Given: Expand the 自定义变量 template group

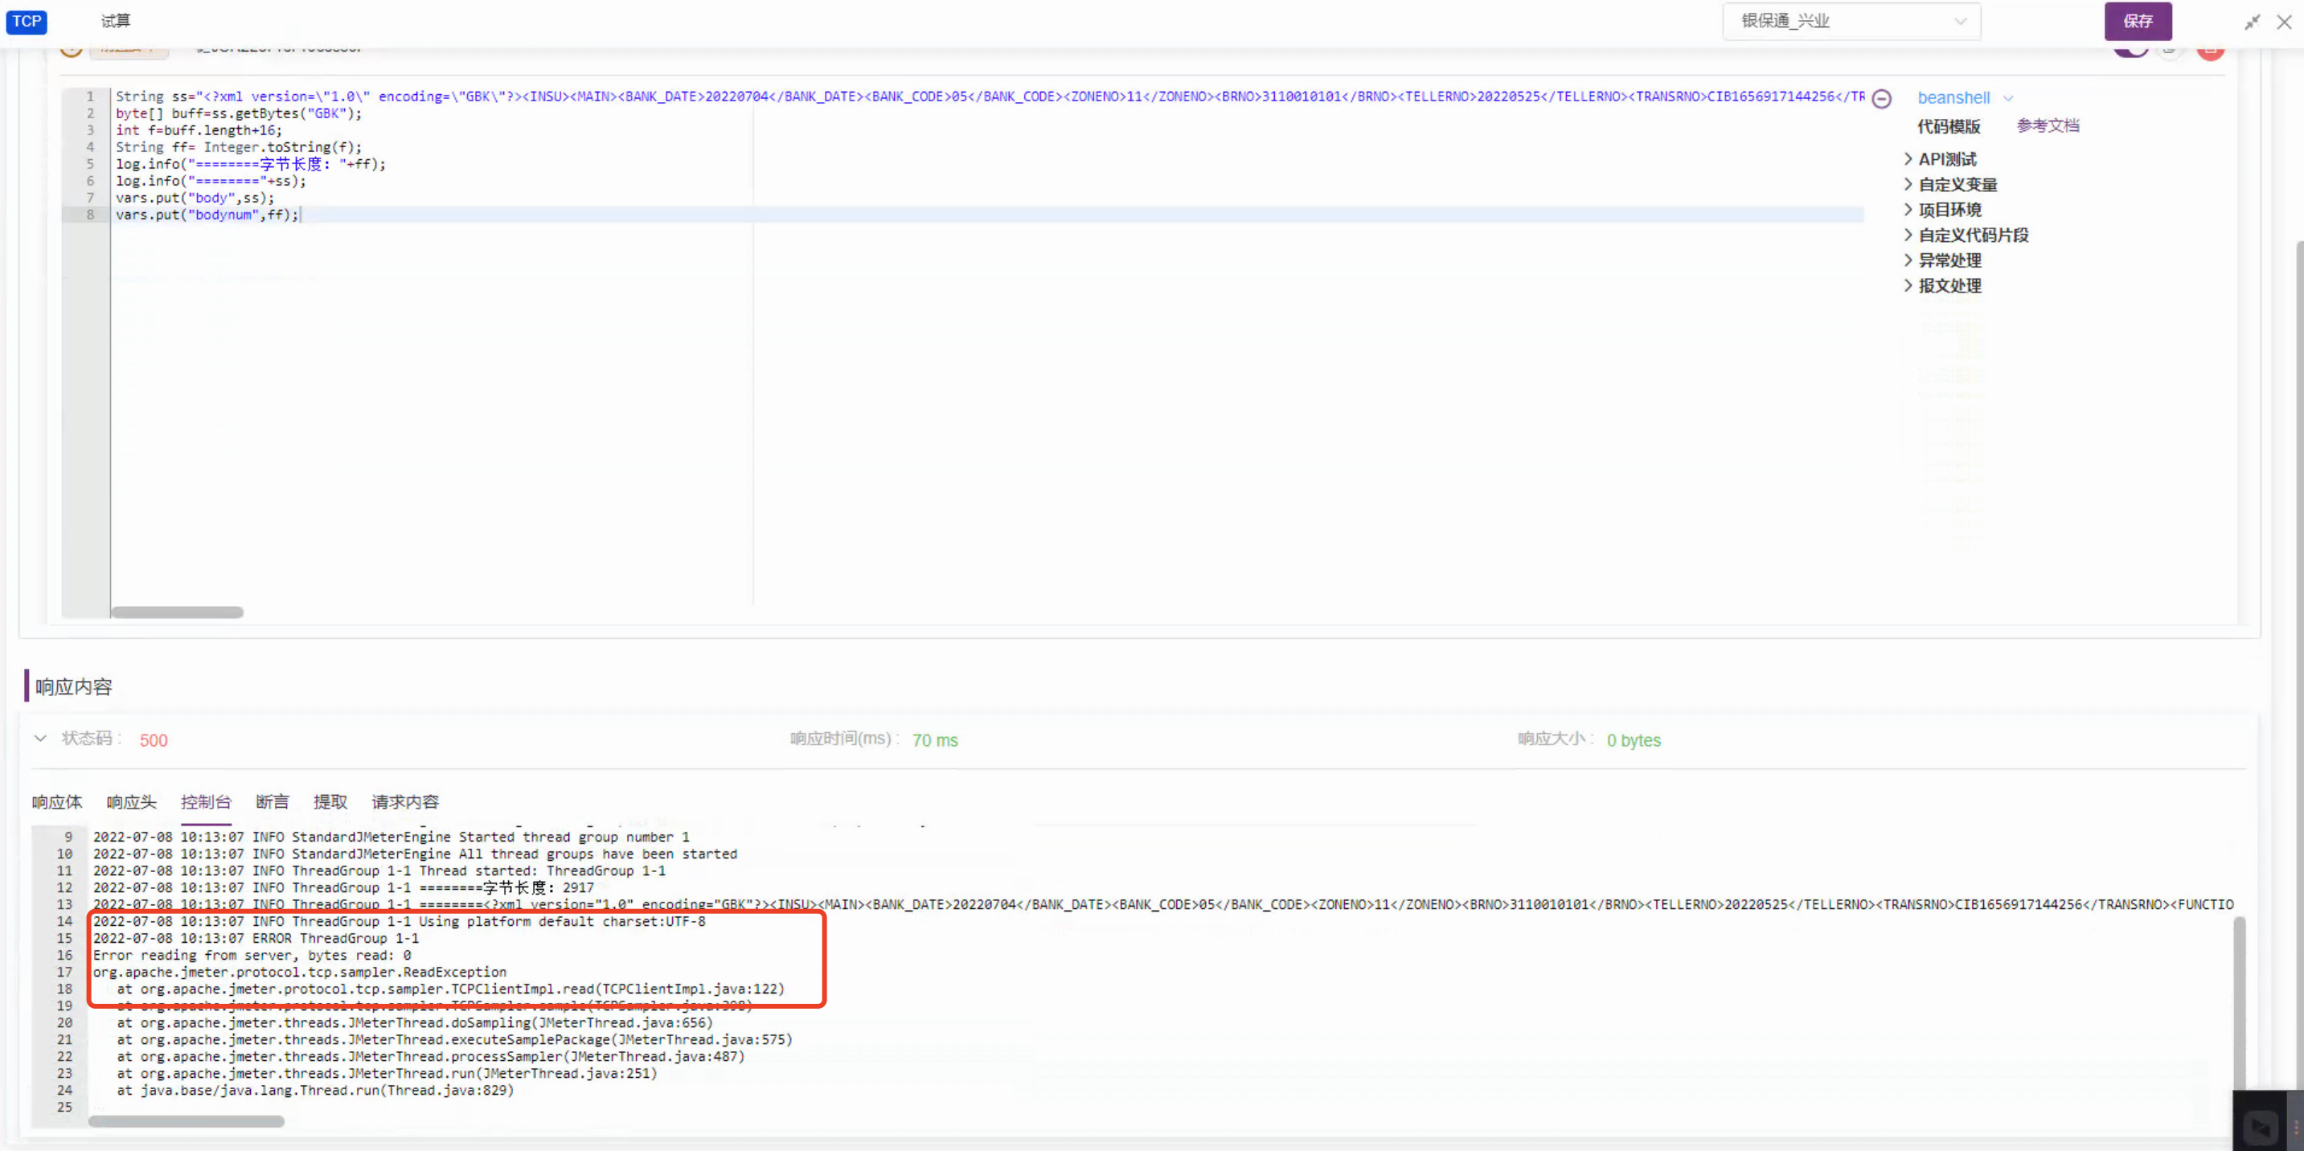Looking at the screenshot, I should [x=1951, y=184].
